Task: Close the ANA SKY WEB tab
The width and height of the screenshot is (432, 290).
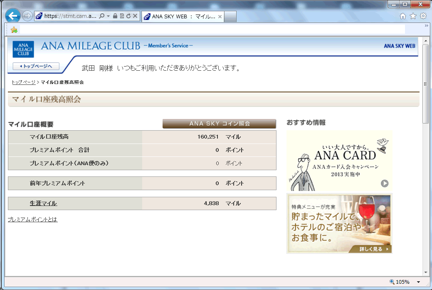Action: point(220,17)
